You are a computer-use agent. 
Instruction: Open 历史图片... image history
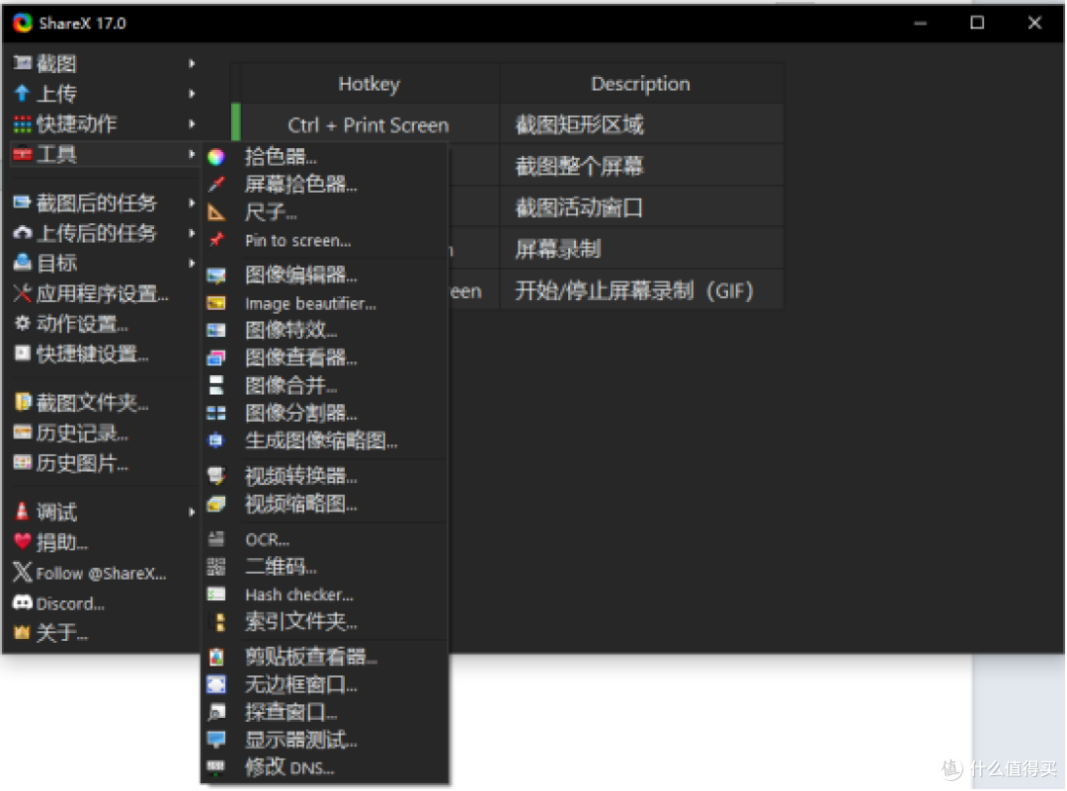pos(104,464)
